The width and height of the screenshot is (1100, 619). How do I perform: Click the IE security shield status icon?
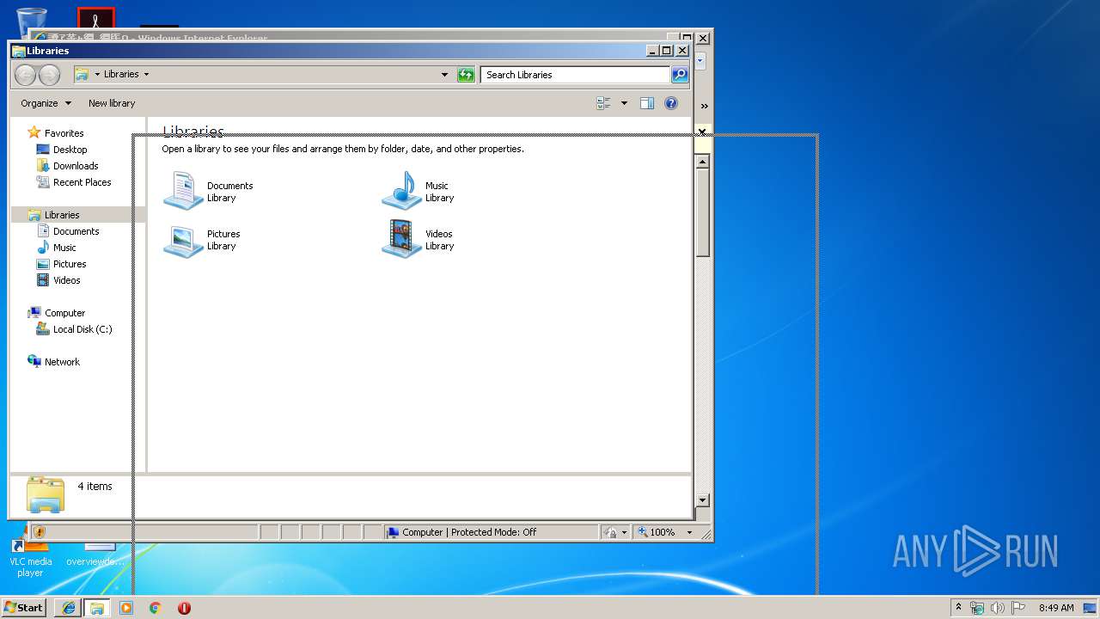point(39,532)
